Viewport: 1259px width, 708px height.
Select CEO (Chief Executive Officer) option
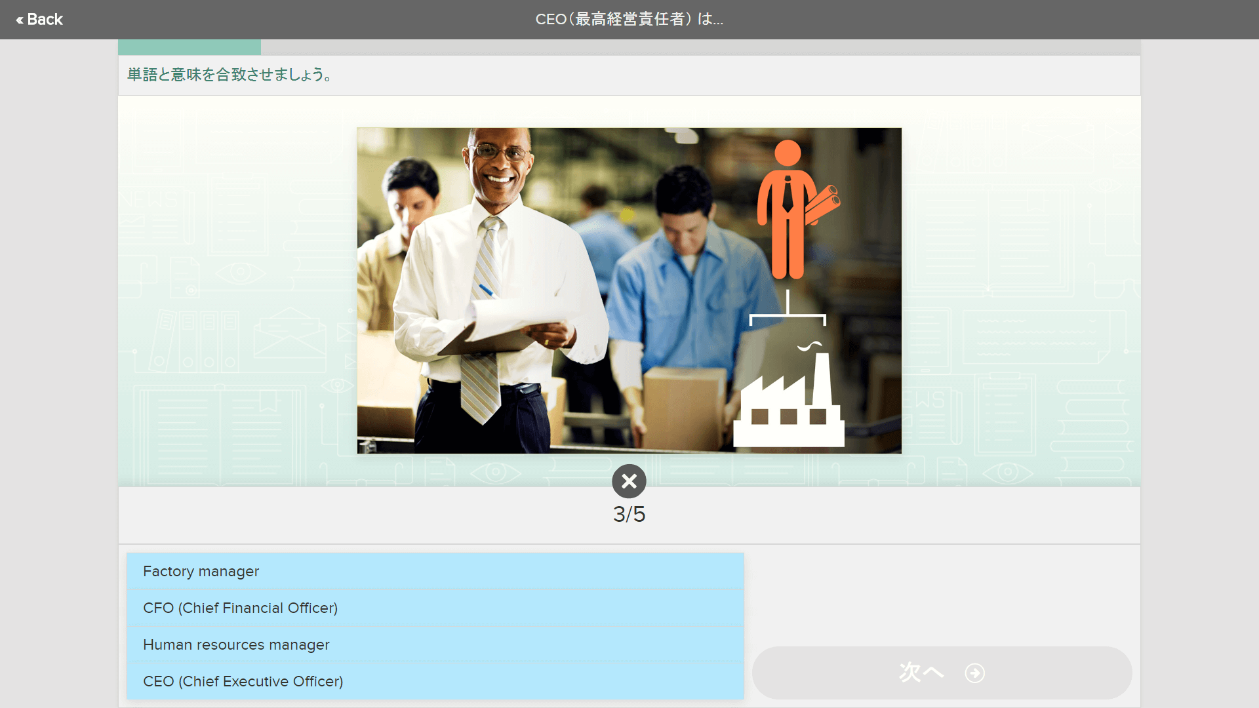point(435,682)
